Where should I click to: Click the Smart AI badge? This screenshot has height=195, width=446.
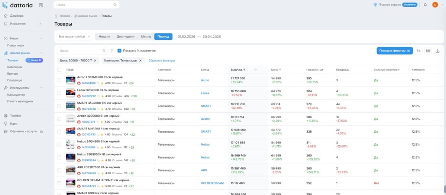(x=34, y=60)
